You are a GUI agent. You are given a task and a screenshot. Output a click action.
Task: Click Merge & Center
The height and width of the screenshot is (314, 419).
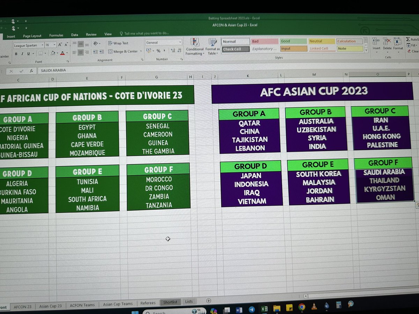coord(123,51)
